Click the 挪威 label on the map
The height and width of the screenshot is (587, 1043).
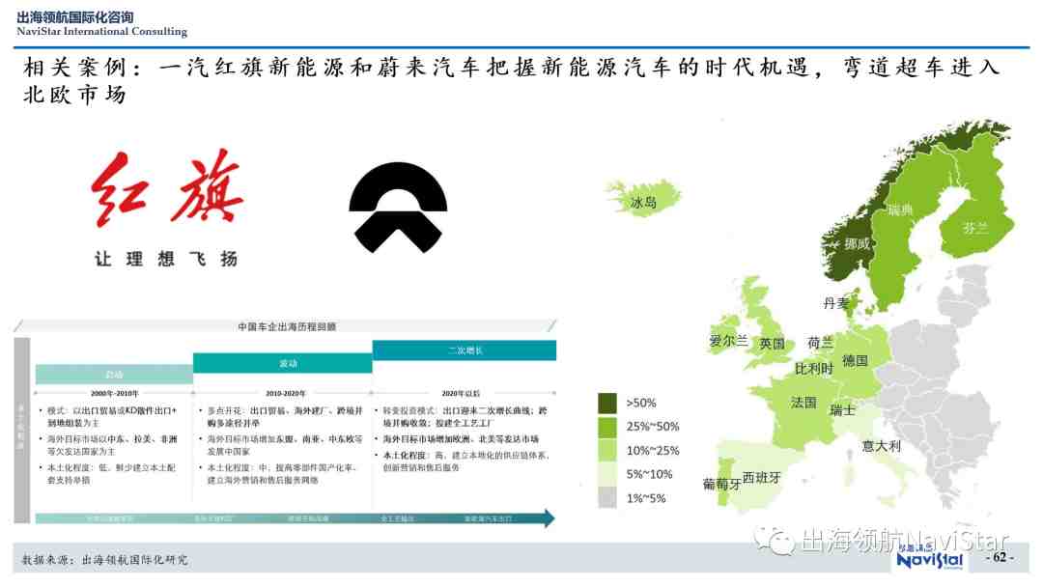click(x=857, y=244)
